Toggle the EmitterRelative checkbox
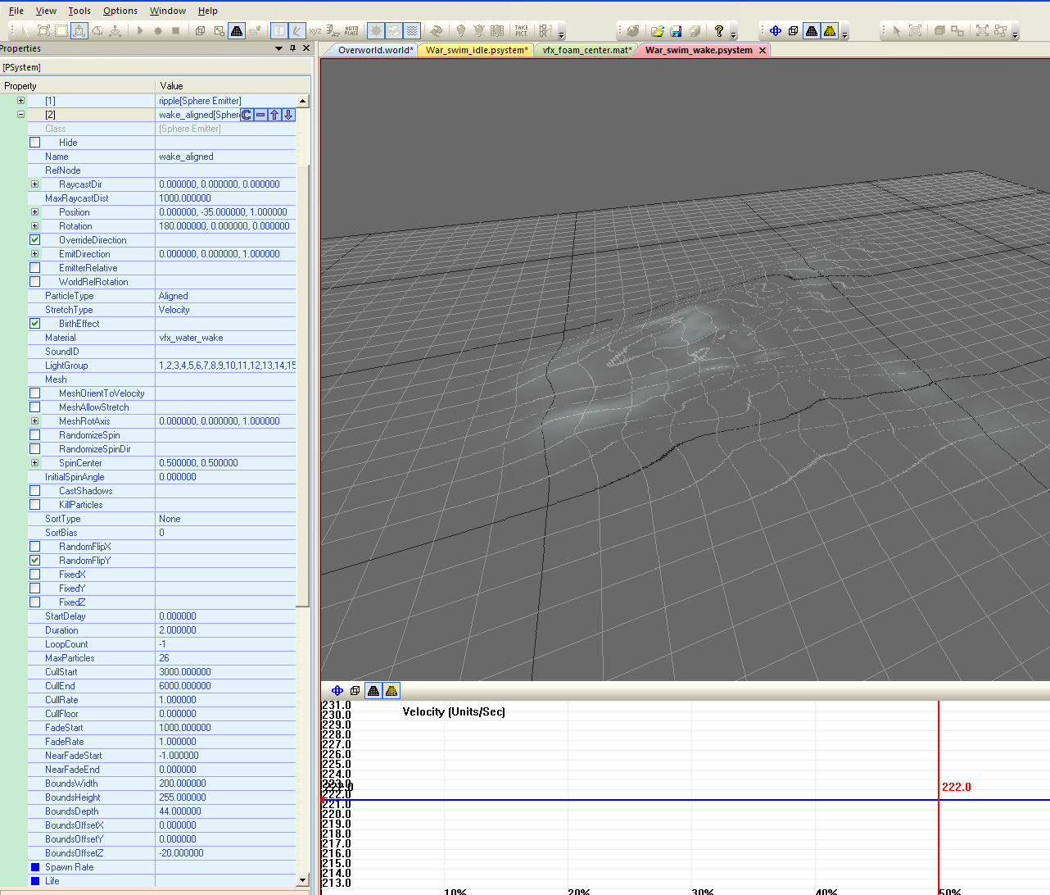1050x895 pixels. point(35,268)
